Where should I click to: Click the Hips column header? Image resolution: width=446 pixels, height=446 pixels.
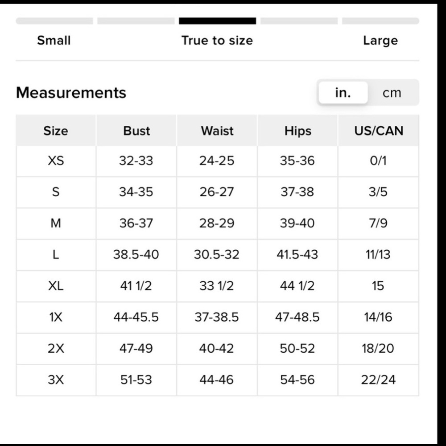297,131
